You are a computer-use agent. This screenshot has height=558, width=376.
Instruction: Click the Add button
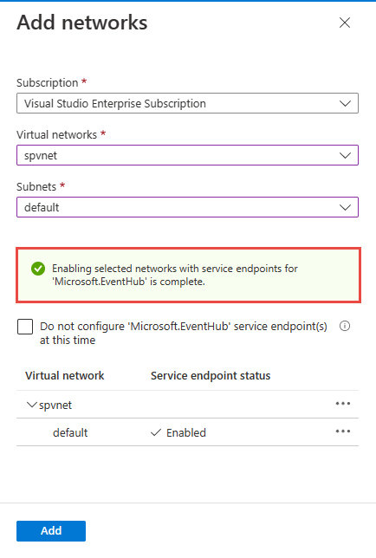pos(51,530)
